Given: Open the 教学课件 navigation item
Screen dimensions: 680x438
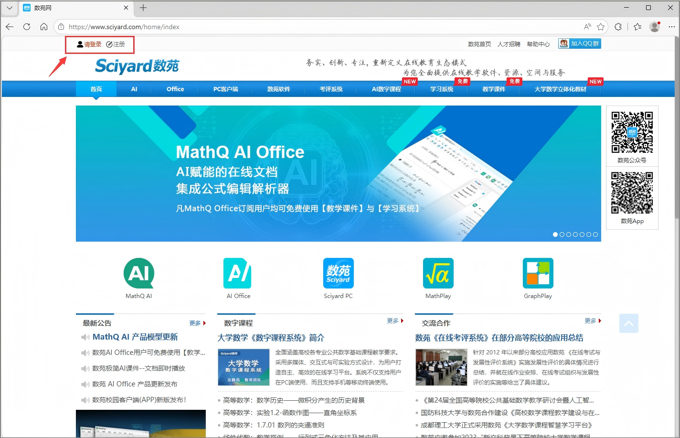Looking at the screenshot, I should coord(494,89).
